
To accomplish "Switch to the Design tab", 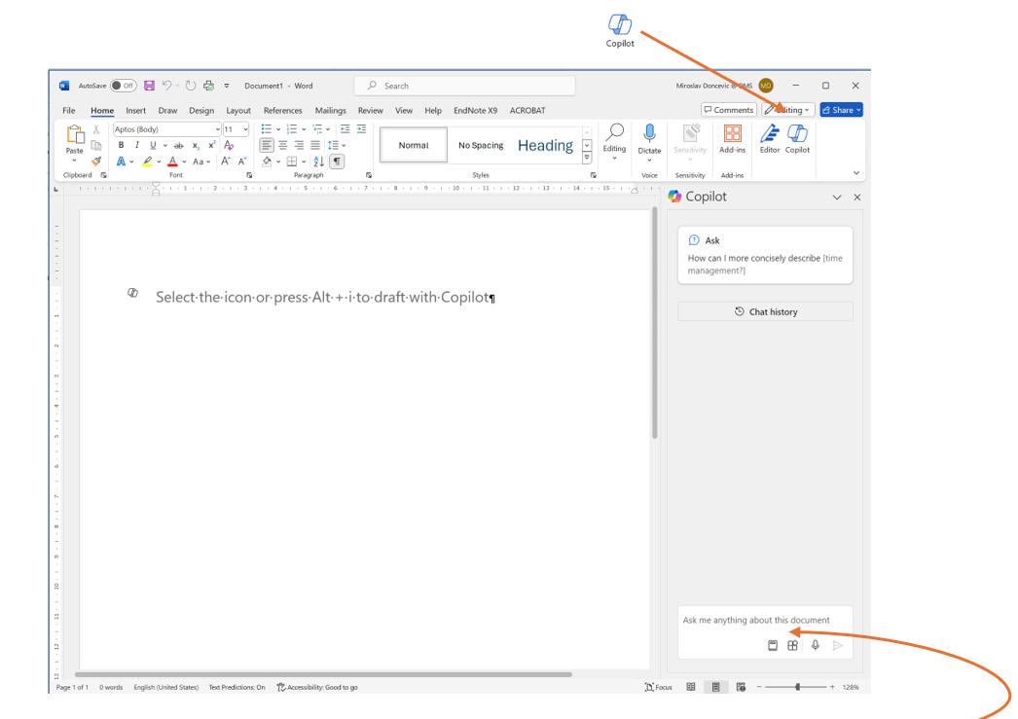I will [201, 110].
